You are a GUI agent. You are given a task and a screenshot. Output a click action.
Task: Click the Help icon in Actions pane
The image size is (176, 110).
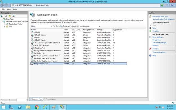tap(150, 56)
